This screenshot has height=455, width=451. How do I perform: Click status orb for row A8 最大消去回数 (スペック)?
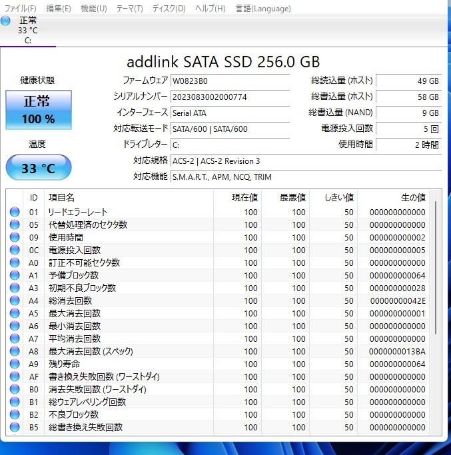click(x=15, y=351)
